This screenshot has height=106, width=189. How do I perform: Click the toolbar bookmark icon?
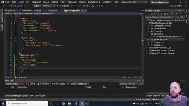coord(106,6)
